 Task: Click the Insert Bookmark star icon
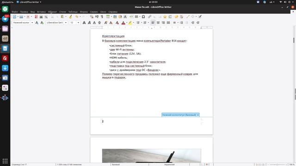[x=165, y=17]
